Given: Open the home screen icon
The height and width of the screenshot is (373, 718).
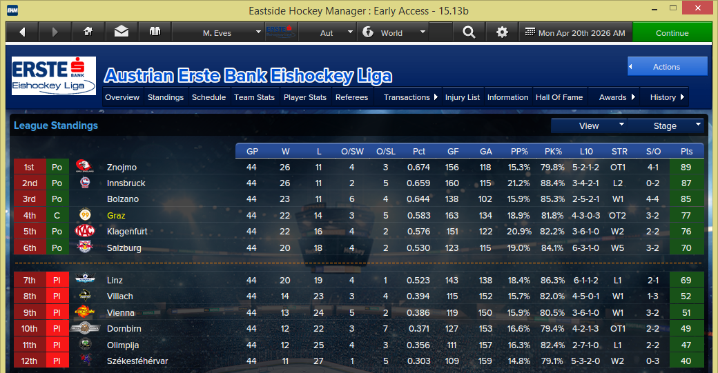Looking at the screenshot, I should [88, 32].
